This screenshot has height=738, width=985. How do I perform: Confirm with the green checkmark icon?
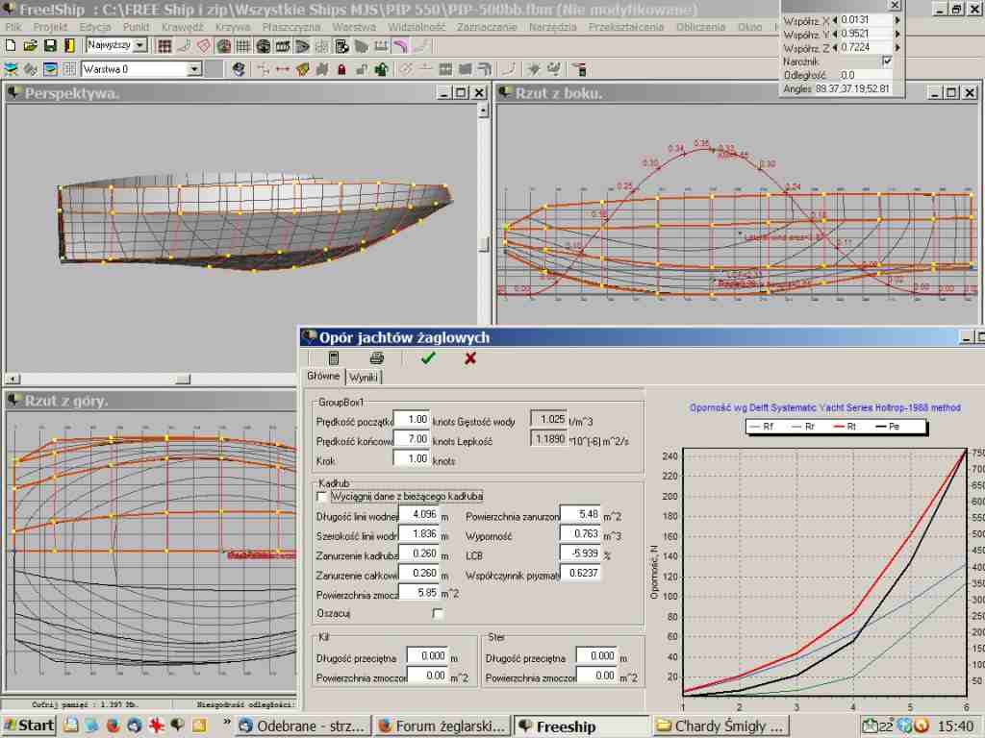point(428,358)
